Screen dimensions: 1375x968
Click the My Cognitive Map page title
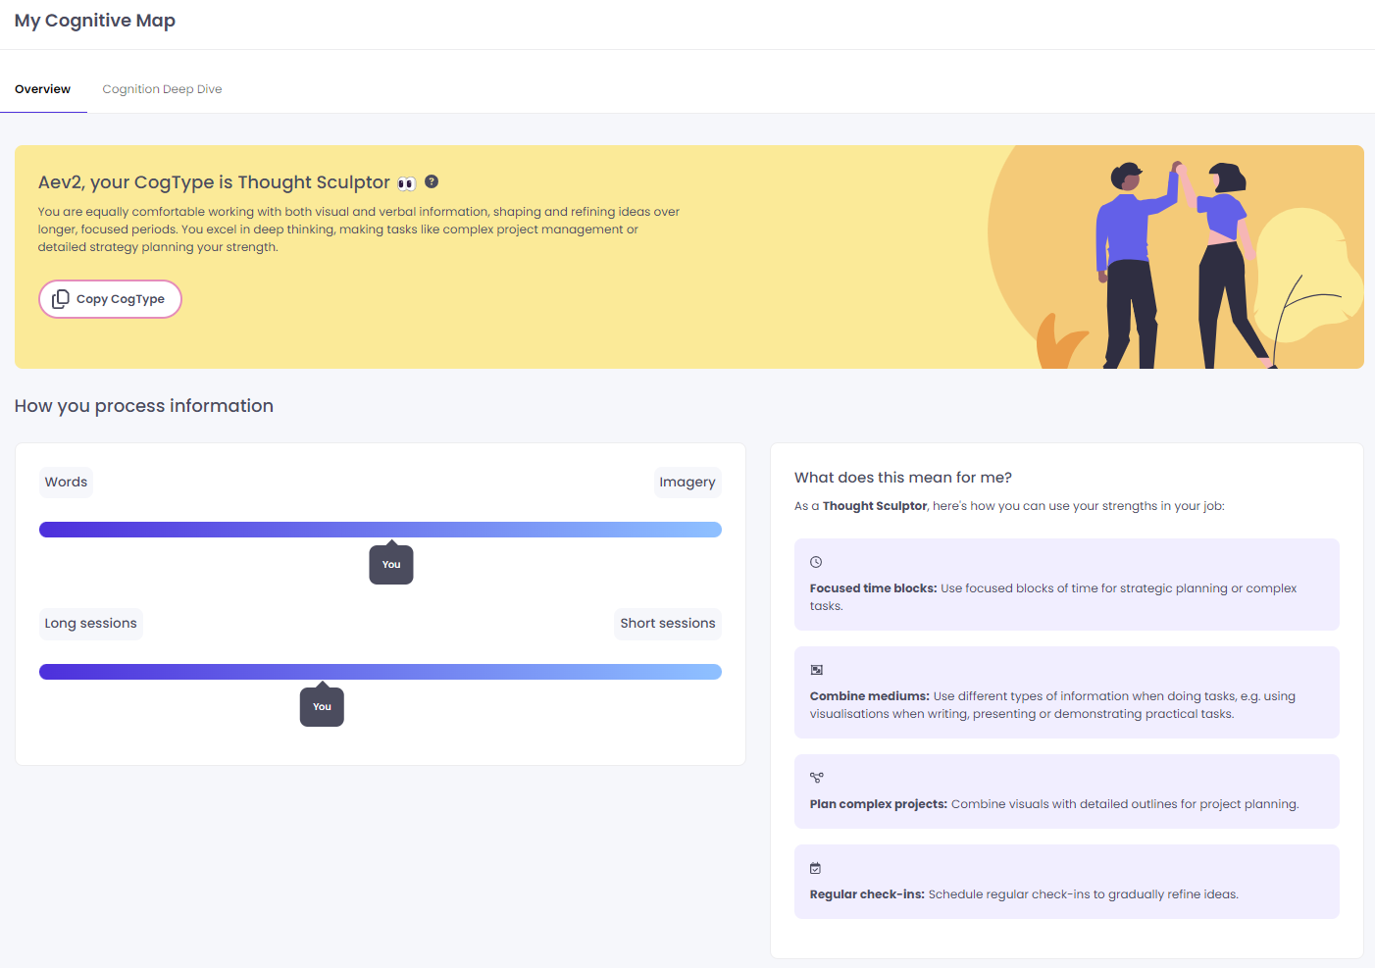pos(95,21)
